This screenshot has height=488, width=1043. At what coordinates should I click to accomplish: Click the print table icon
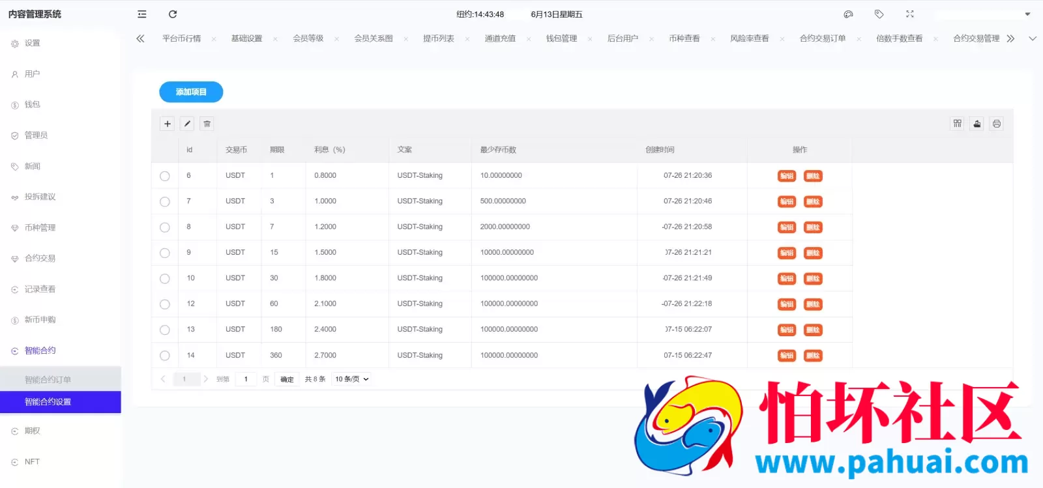pos(997,124)
